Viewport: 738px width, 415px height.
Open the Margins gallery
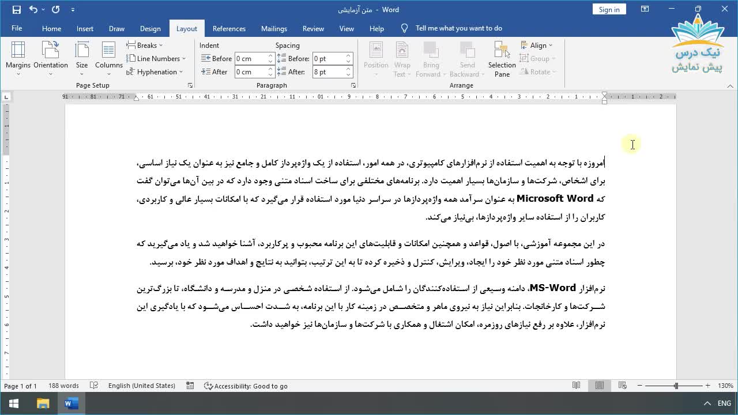18,58
